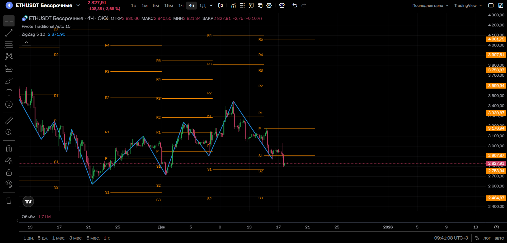Switch to 1Д timeframe
Screen dimensions: 507x243
click(203, 6)
